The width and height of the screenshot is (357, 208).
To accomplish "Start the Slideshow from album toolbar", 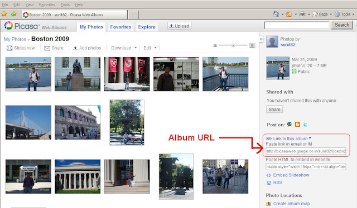I will point(21,48).
